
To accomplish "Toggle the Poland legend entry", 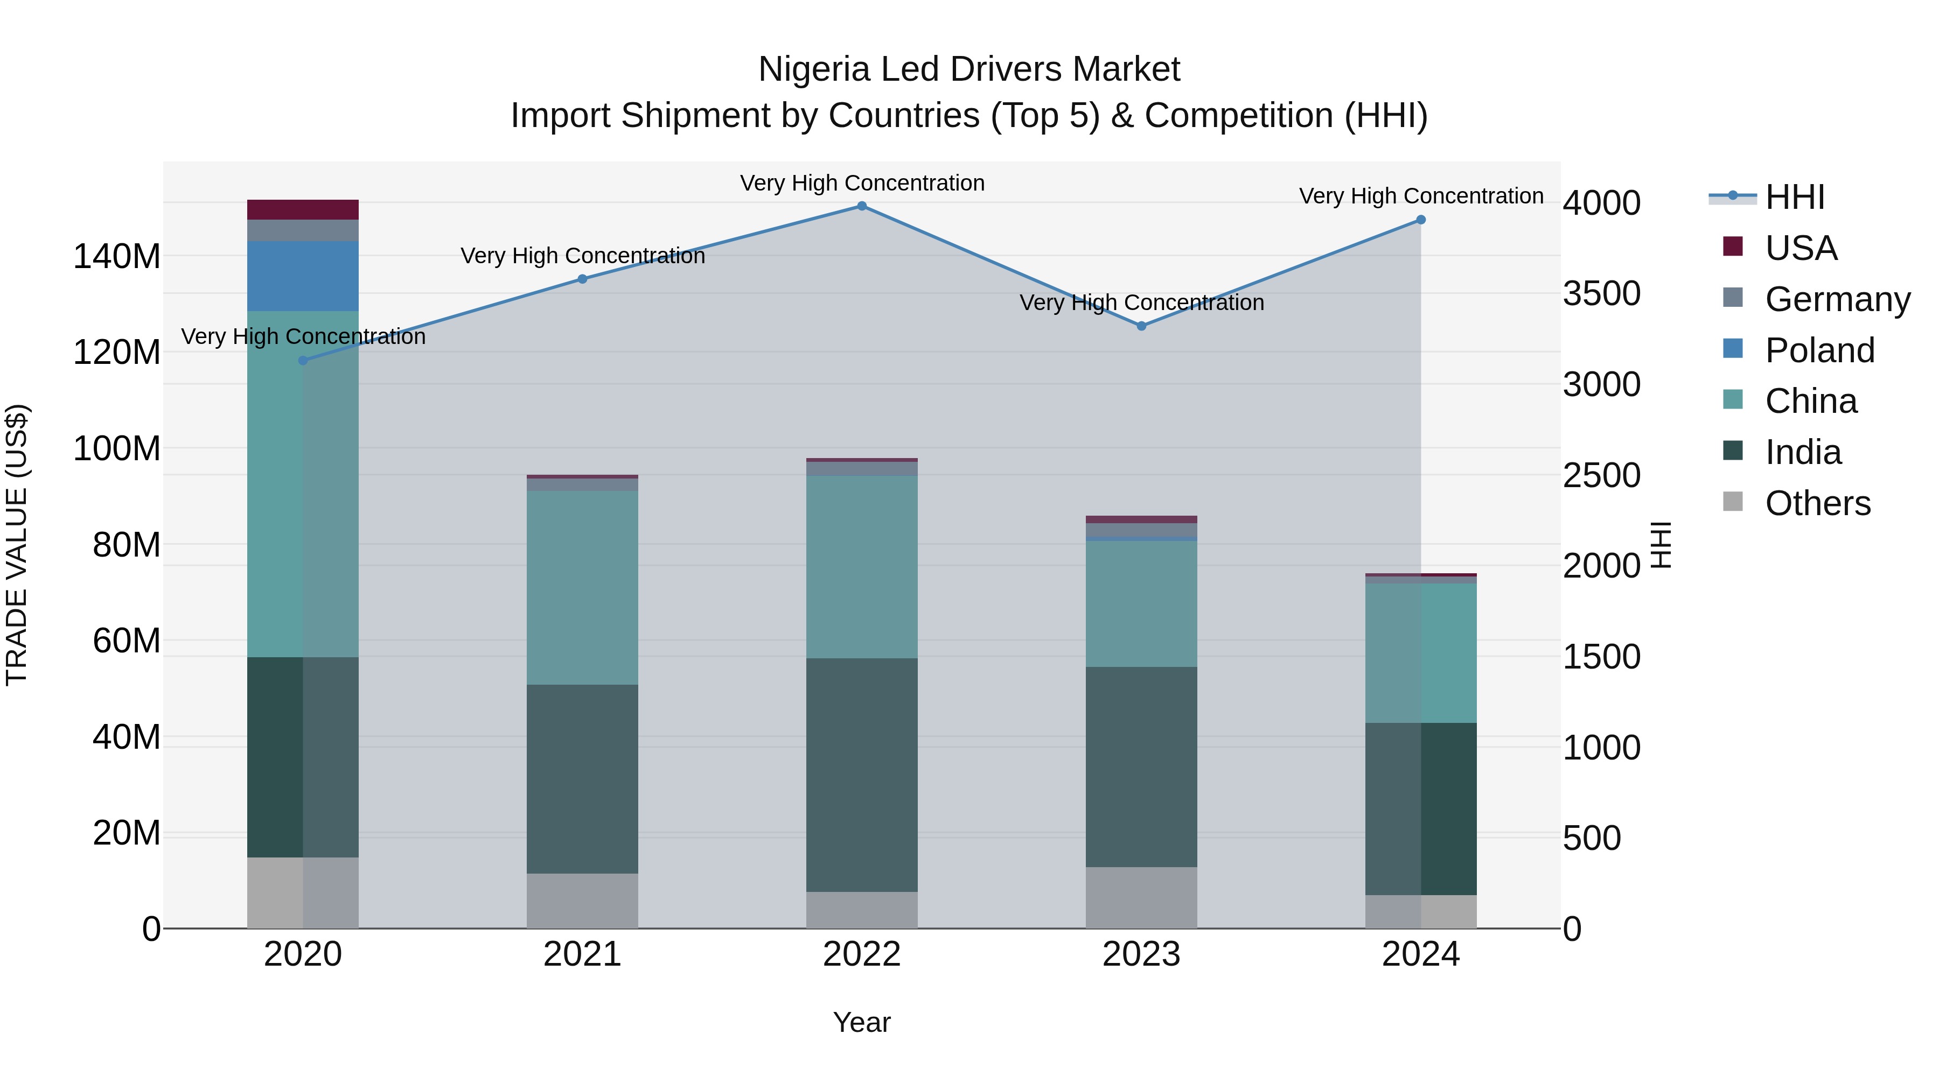I will tap(1798, 350).
